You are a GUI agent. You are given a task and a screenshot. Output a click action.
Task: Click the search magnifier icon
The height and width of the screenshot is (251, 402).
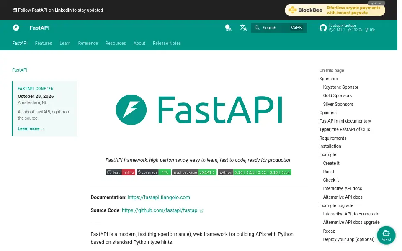(x=257, y=28)
